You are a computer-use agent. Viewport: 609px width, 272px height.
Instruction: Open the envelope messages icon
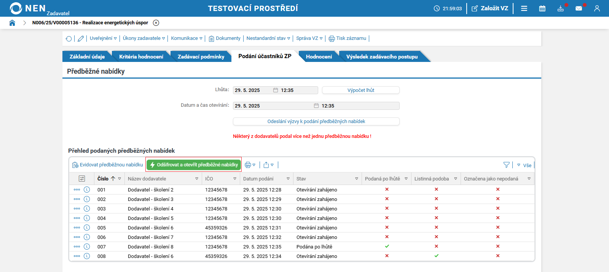click(579, 8)
